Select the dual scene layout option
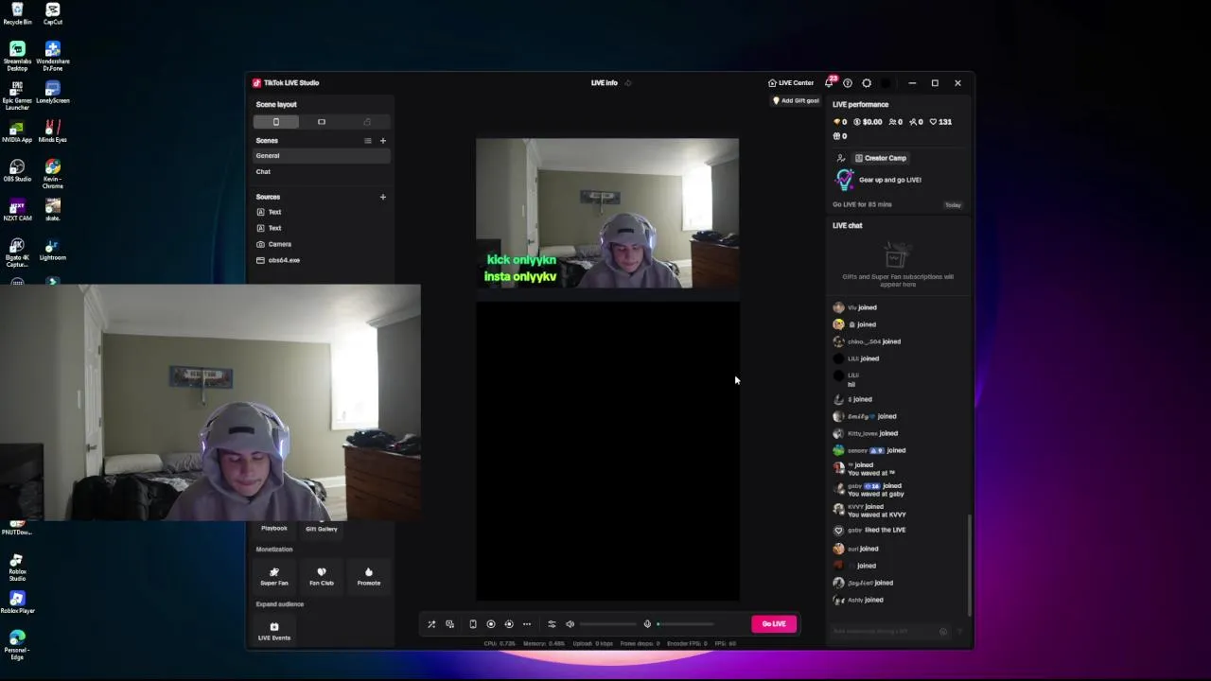1211x681 pixels. click(367, 122)
